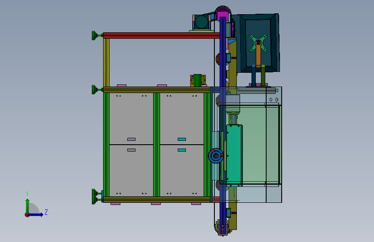Select the gray gearbox above the green motor

(x=233, y=104)
